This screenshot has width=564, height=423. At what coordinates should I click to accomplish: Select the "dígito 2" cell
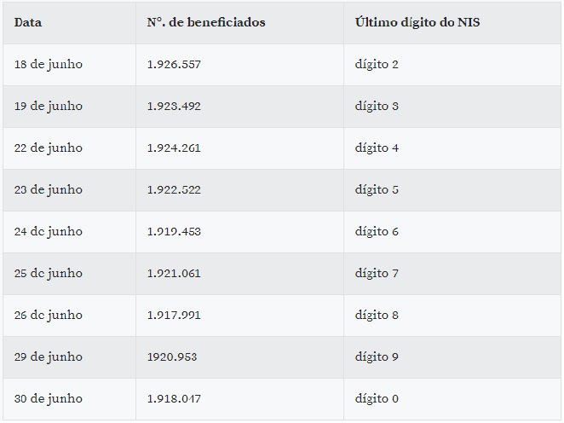(x=377, y=64)
